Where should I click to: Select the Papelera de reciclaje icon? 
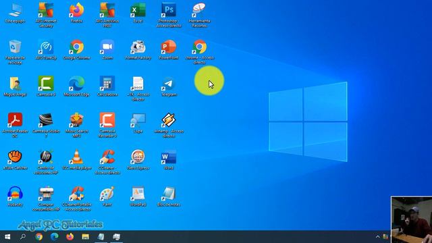point(15,52)
